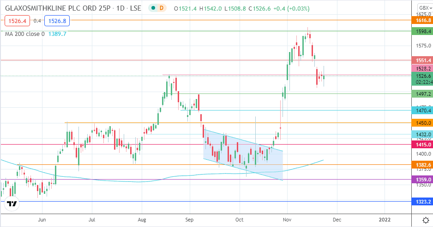Image resolution: width=433 pixels, height=227 pixels.
Task: Click the Oct label on time axis
Action: 239,220
